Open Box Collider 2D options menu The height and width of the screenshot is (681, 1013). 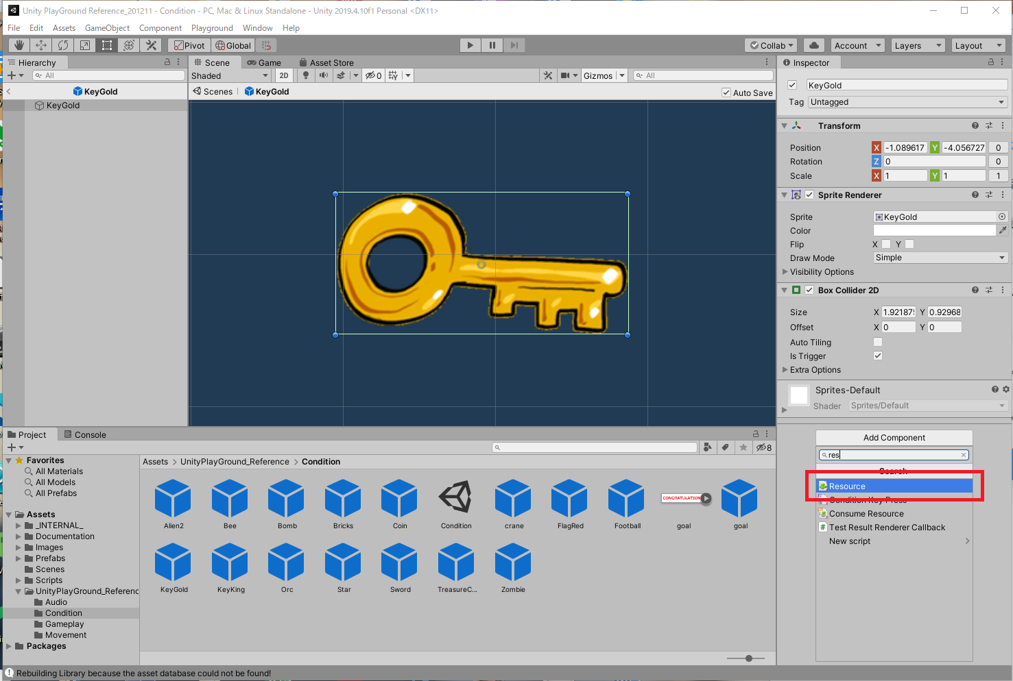coord(1003,290)
